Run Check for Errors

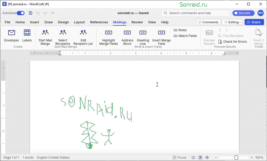232,41
